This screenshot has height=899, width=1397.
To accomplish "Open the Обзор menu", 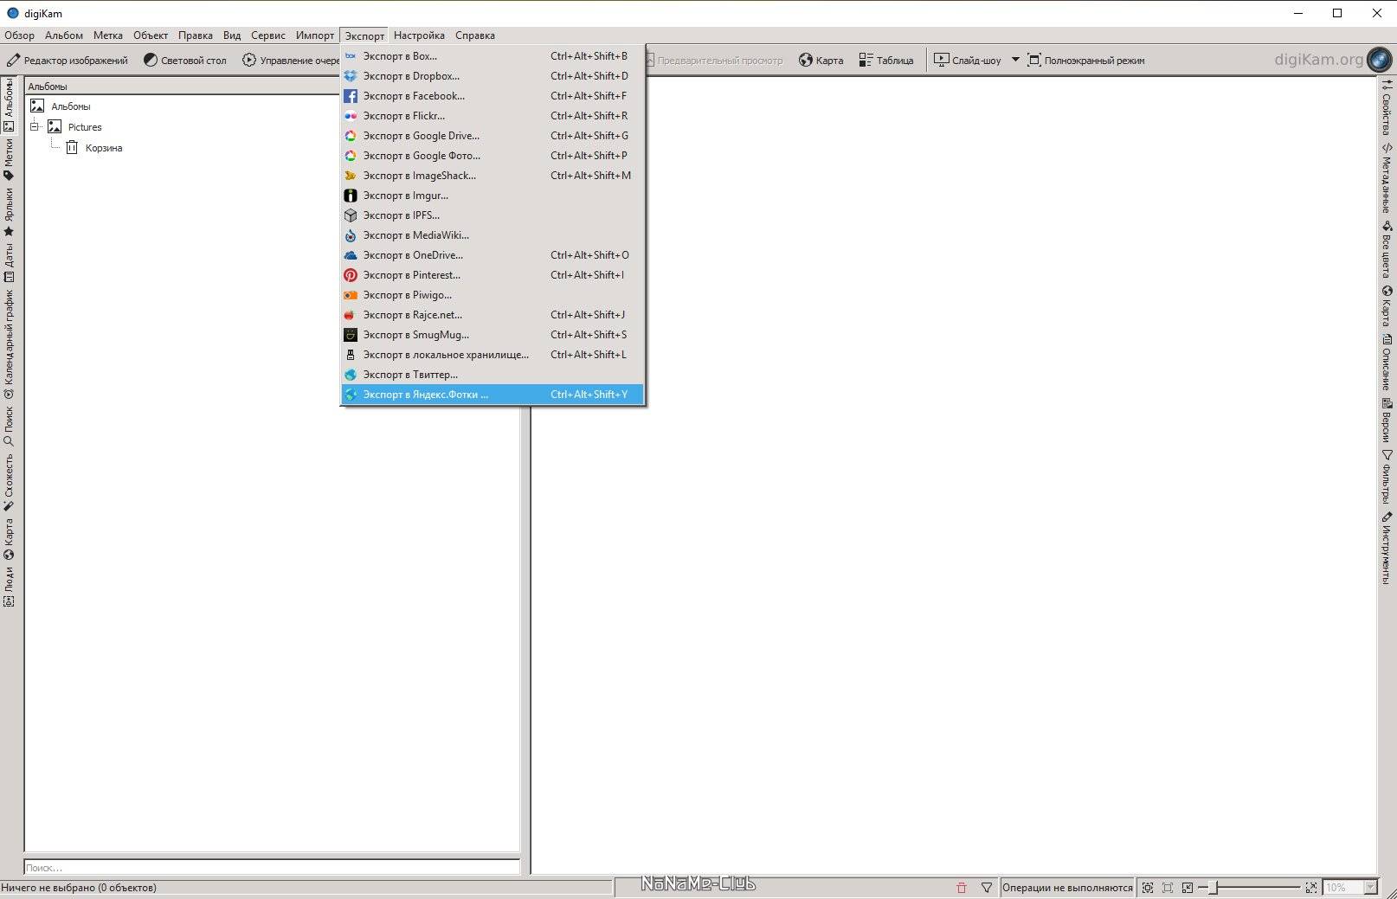I will coord(19,35).
